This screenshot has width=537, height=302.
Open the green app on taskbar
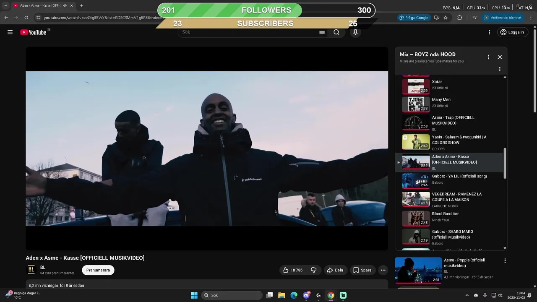[343, 295]
